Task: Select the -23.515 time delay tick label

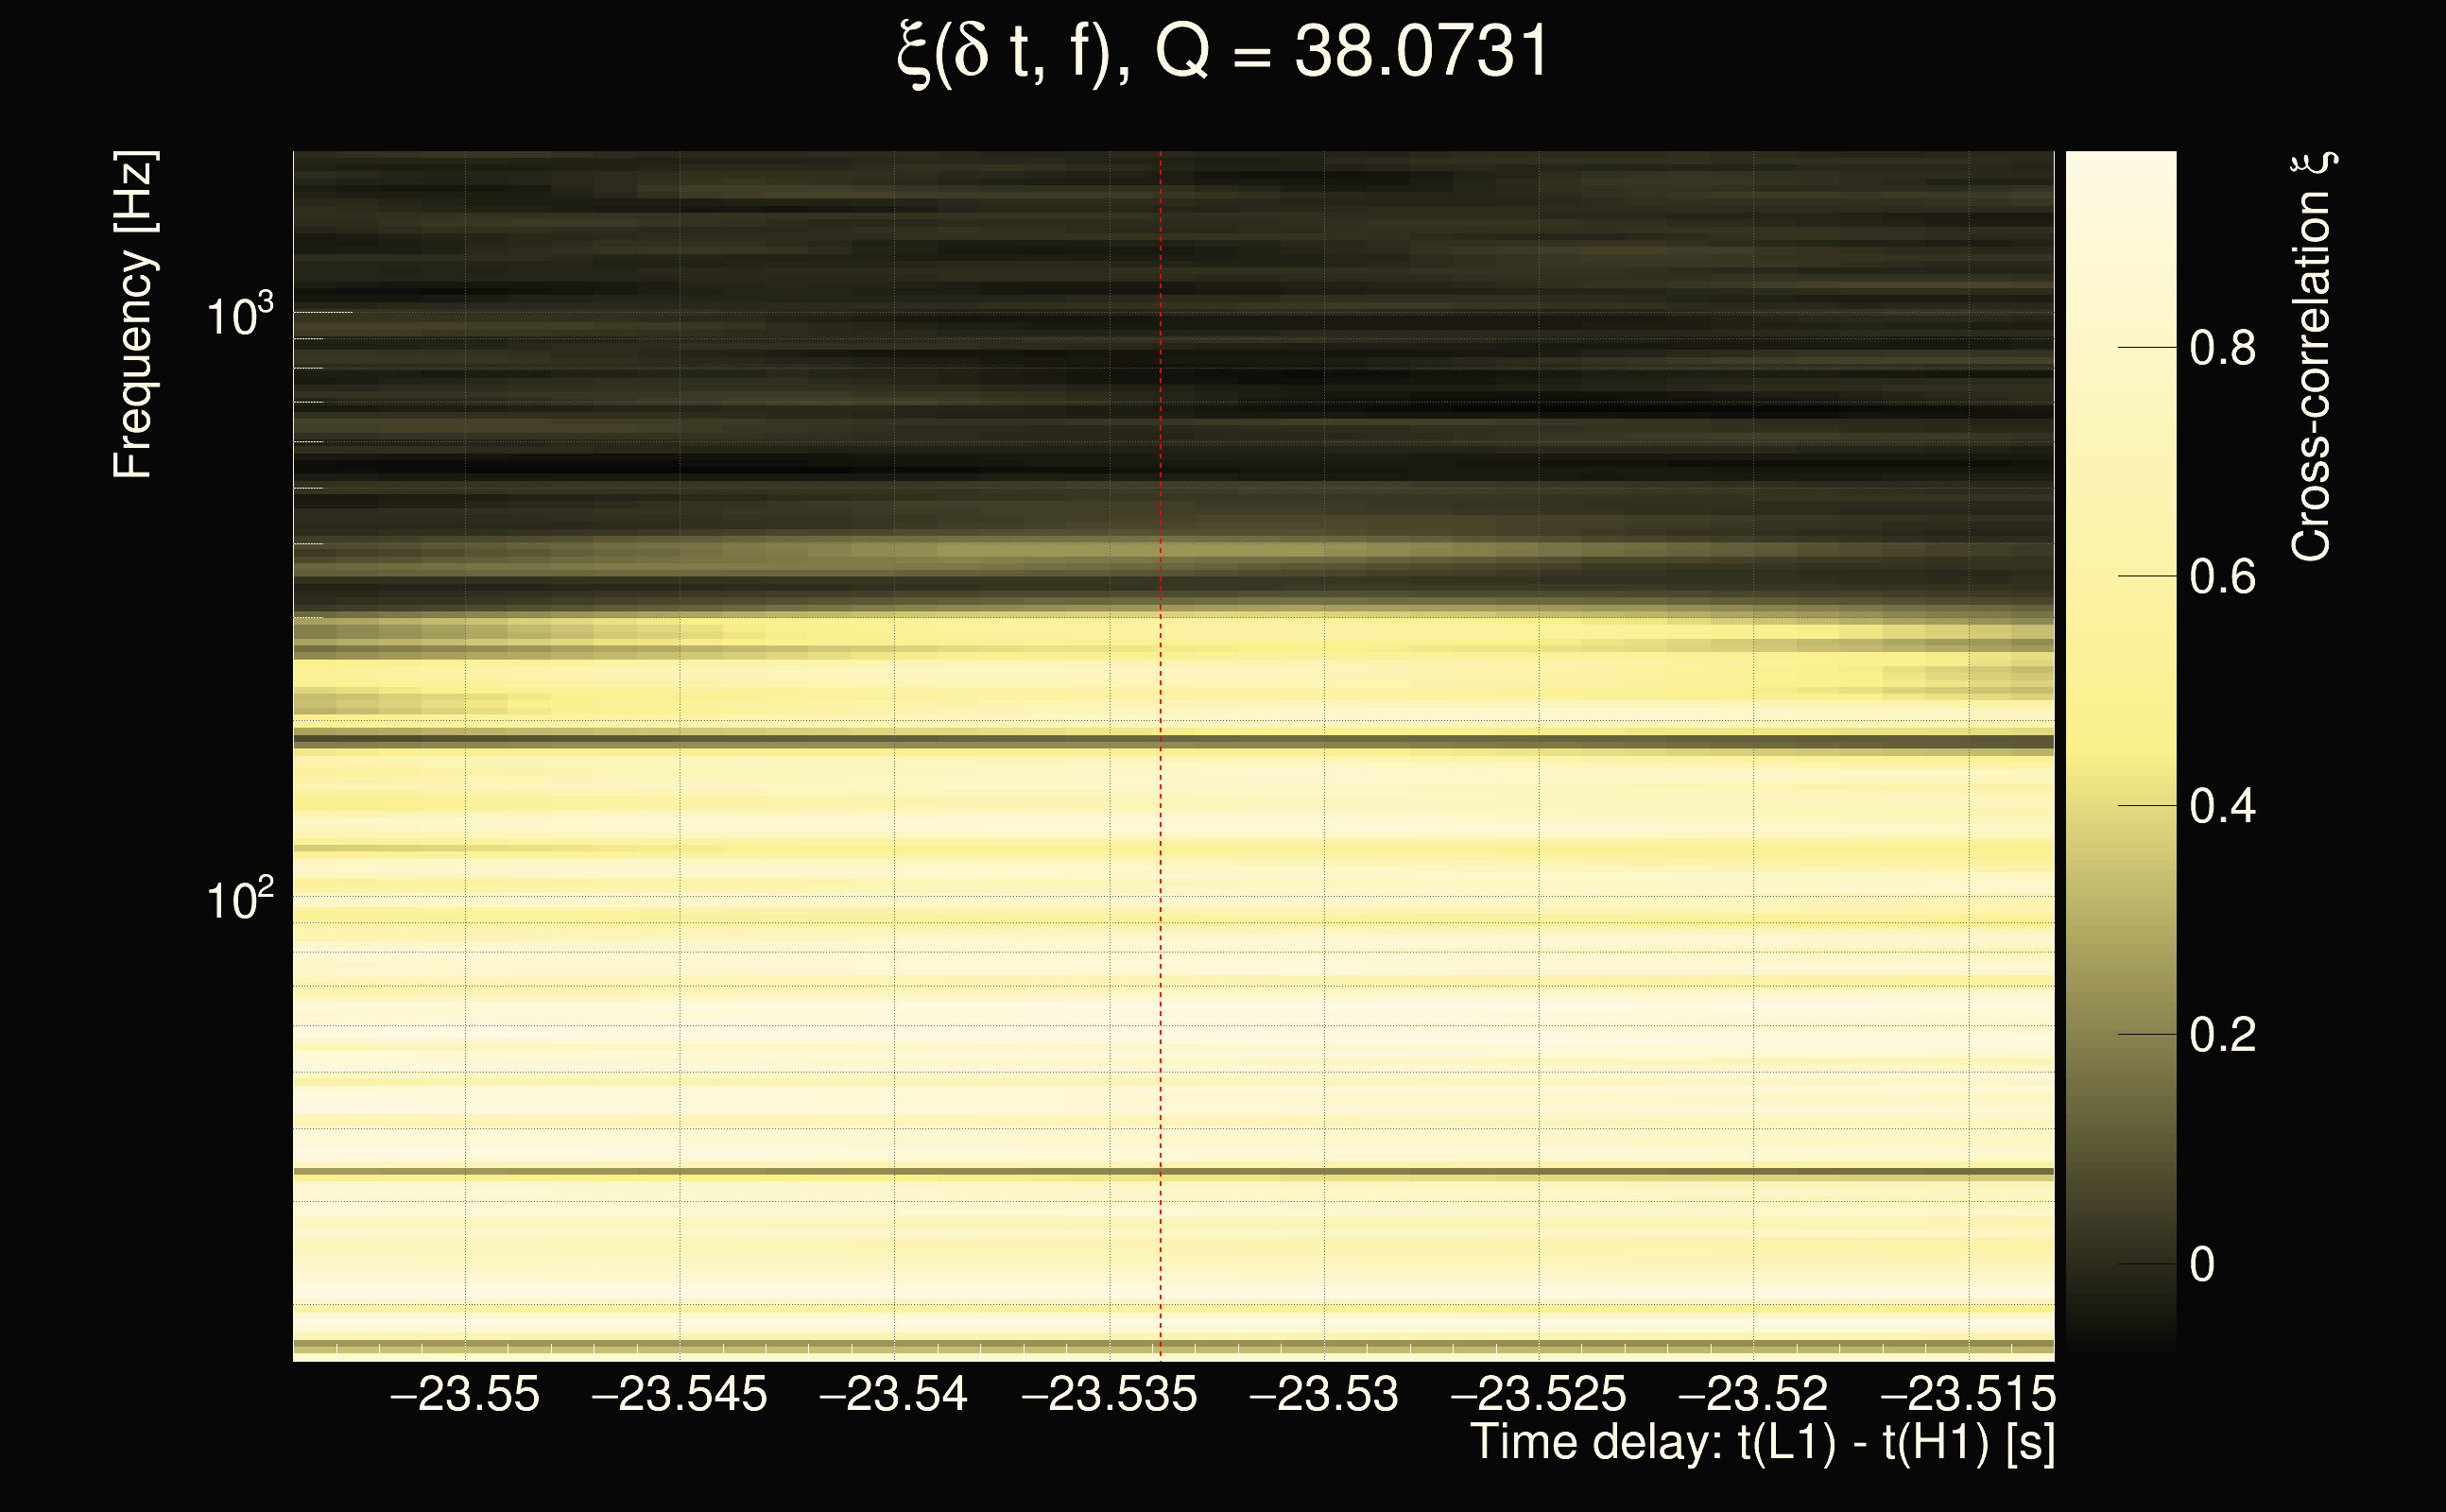Action: (x=1967, y=1394)
